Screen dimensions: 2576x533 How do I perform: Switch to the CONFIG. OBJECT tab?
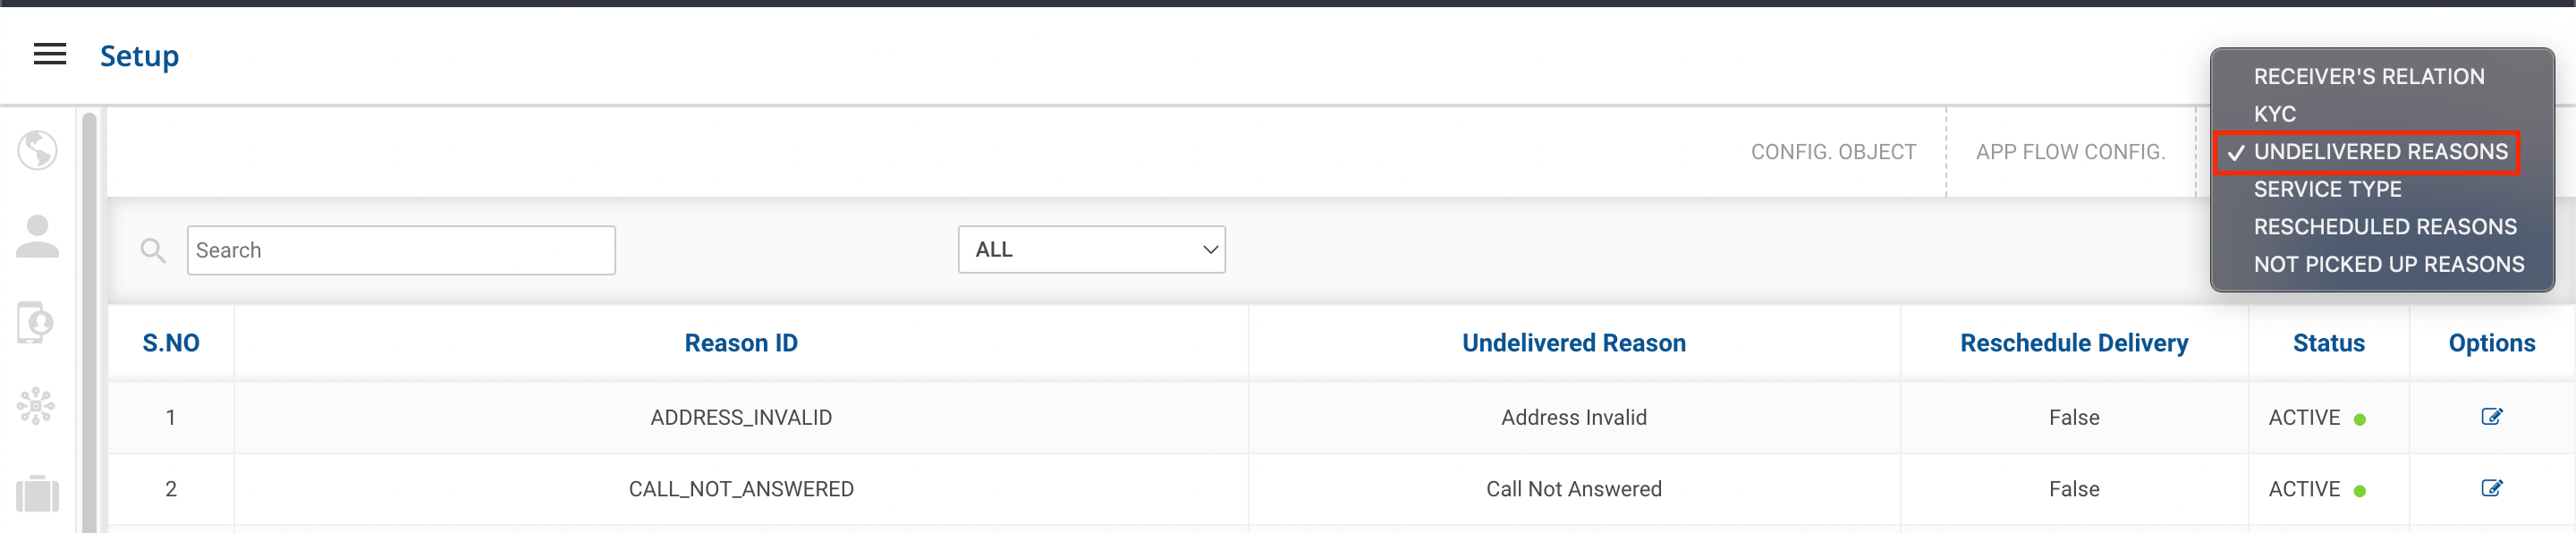point(1833,152)
